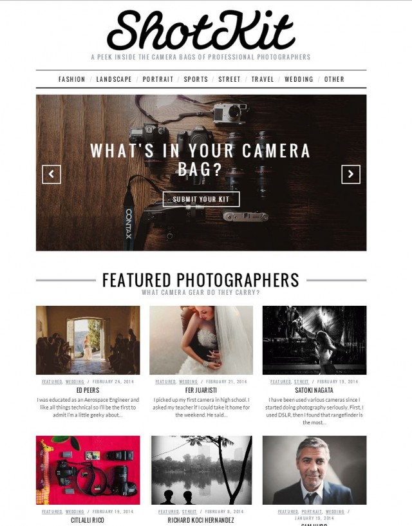Open Fer Juaristi's bride photo thumbnail

pyautogui.click(x=201, y=340)
